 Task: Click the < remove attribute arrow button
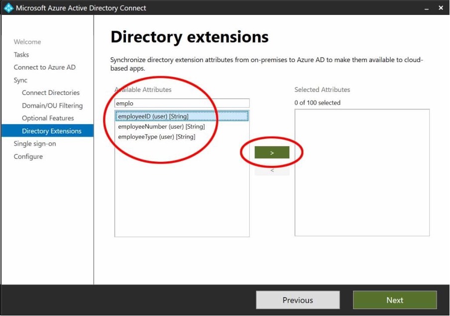272,170
